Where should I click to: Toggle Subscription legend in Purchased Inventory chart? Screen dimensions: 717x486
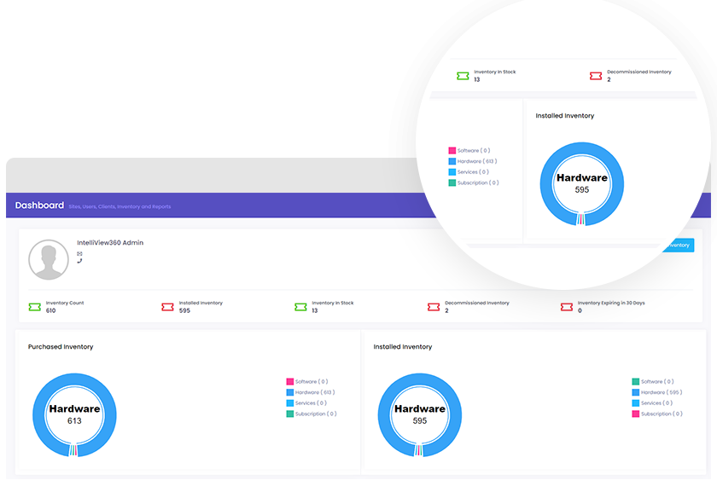[312, 414]
